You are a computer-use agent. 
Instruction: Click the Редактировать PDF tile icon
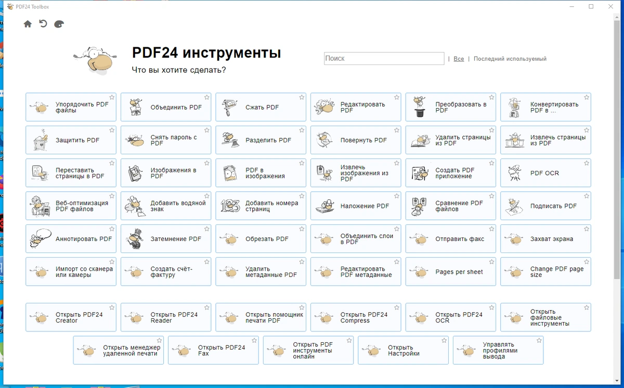tap(324, 107)
